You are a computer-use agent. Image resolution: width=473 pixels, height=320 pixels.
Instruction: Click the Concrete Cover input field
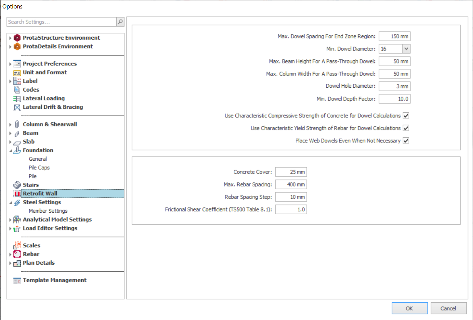291,172
